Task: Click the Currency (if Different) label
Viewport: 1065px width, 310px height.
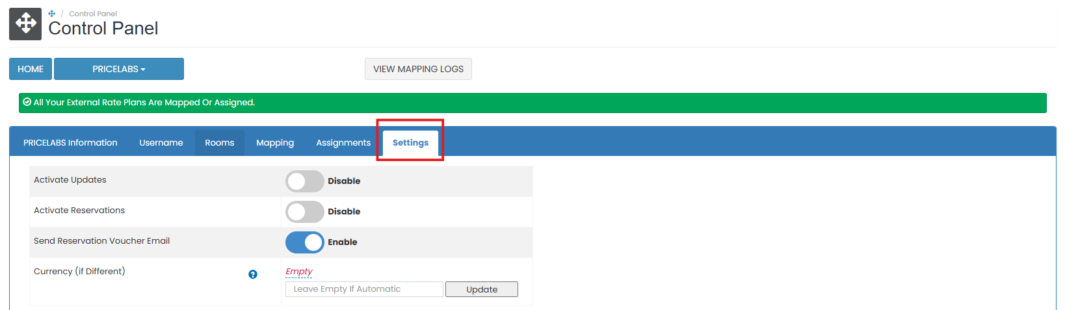Action: [x=79, y=272]
